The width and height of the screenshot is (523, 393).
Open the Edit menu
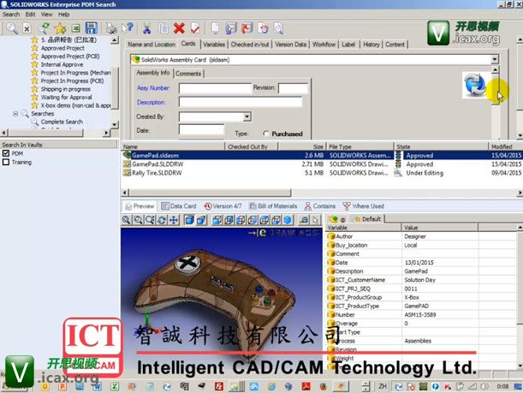tap(30, 15)
